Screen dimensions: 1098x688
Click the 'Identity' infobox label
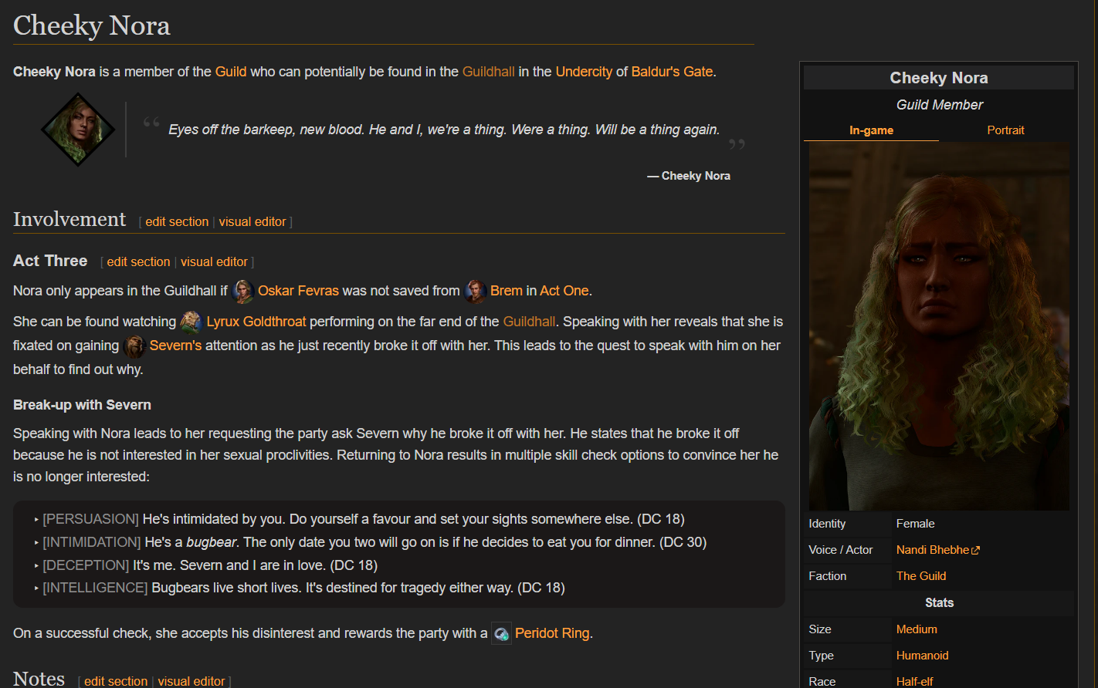click(x=827, y=524)
